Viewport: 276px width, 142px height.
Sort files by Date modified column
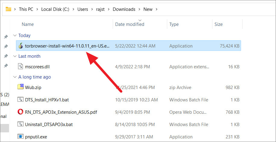[130, 24]
